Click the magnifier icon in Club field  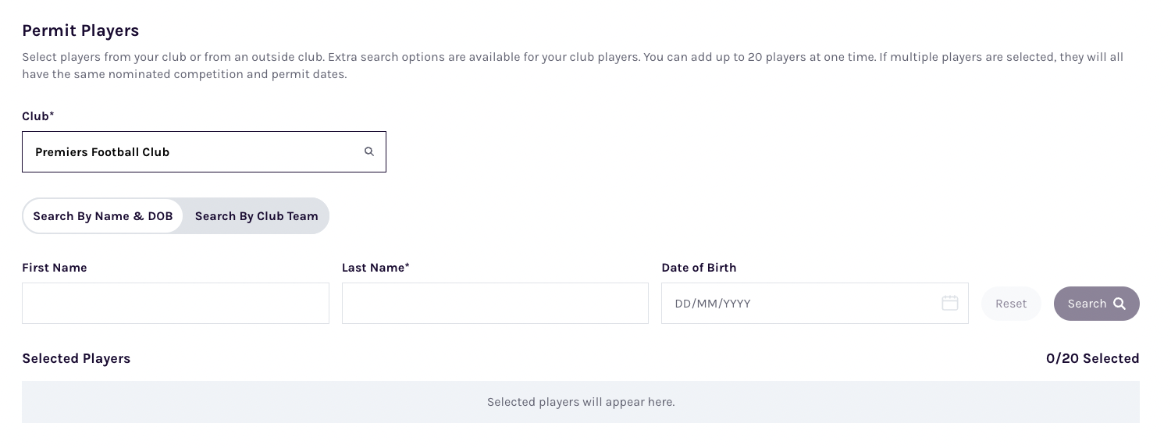coord(369,151)
